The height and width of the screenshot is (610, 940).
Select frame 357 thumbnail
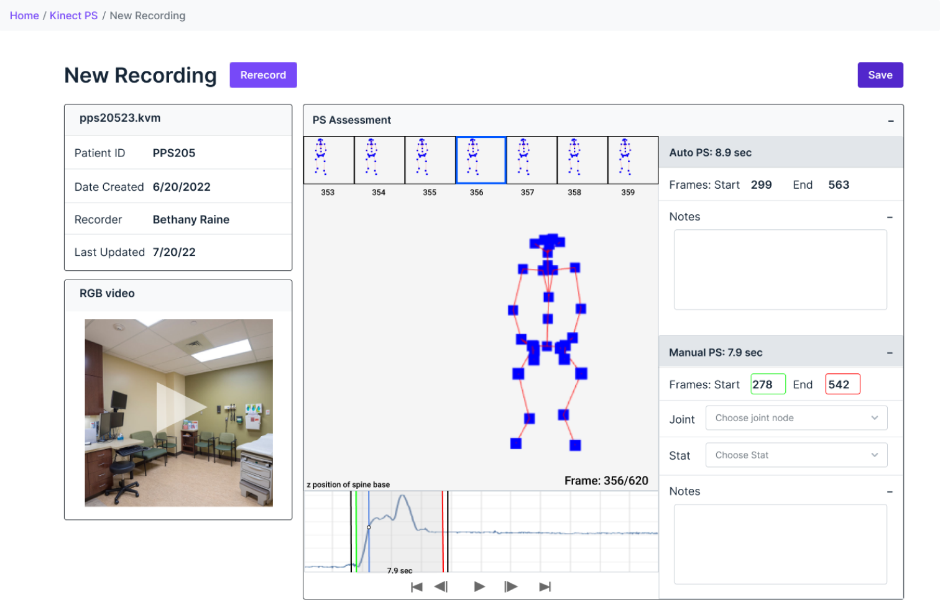[532, 160]
